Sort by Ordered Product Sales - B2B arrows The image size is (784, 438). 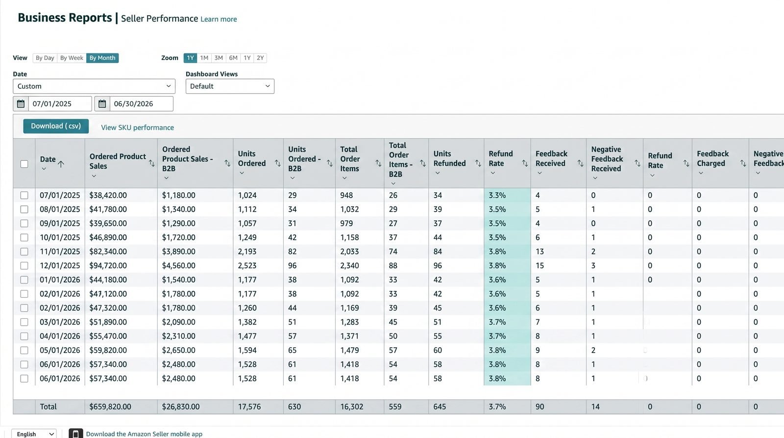(227, 163)
